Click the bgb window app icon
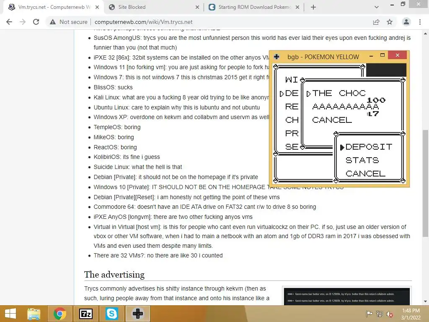Screen dimensions: 429x322 click(x=277, y=57)
